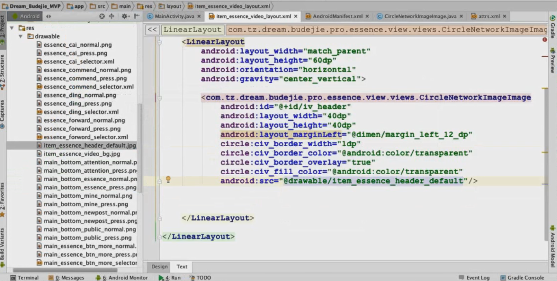Click the layout folder in navigation breadcrumb
The height and width of the screenshot is (281, 557).
pyautogui.click(x=170, y=6)
